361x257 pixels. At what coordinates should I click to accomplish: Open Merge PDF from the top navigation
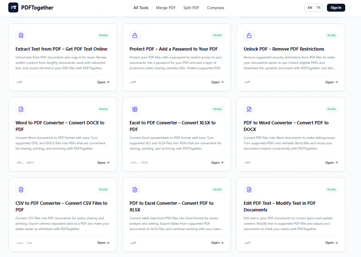pos(166,8)
